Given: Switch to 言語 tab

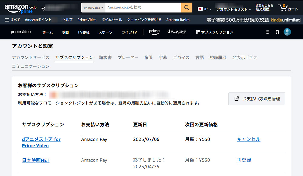Looking at the screenshot, I should [x=200, y=57].
